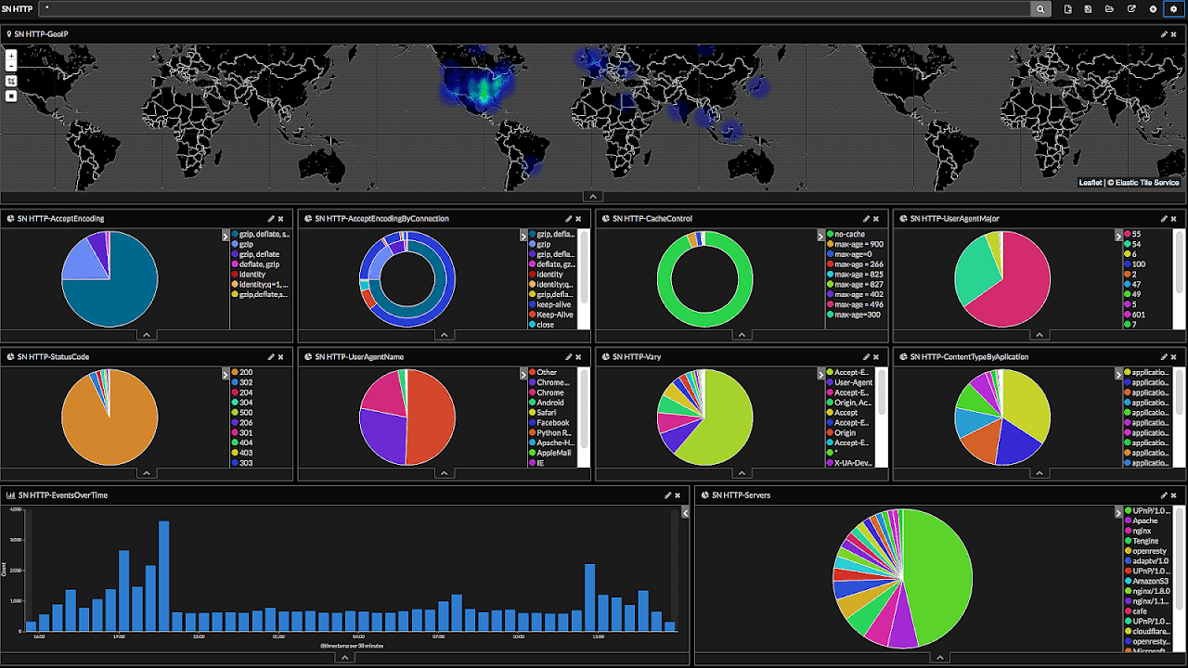Remove the SN HTTP-CacheControl panel
This screenshot has width=1188, height=668.
click(x=876, y=219)
